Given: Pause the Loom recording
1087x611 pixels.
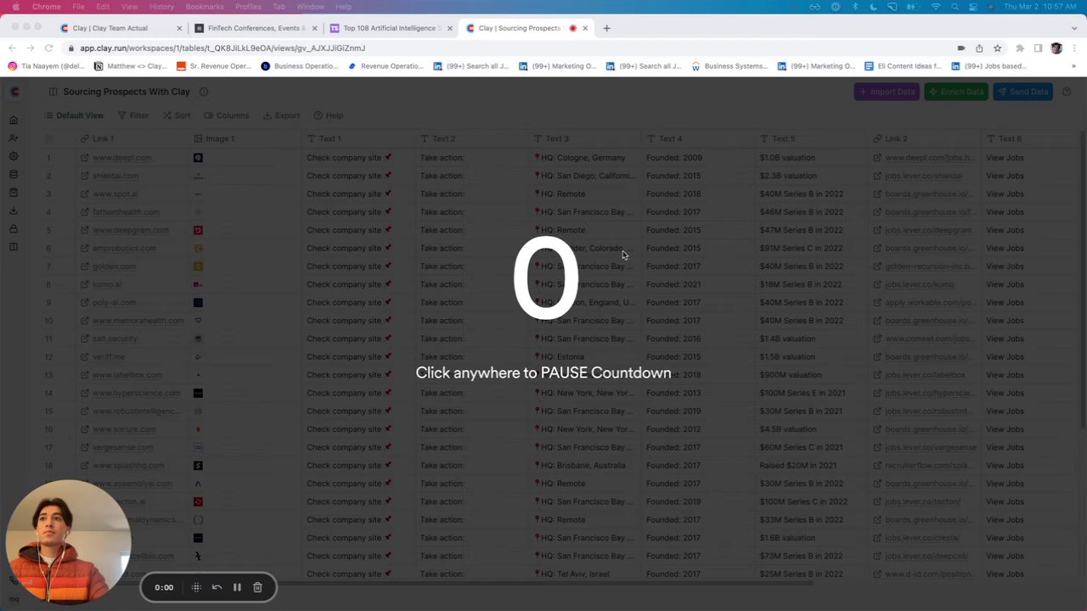Looking at the screenshot, I should 237,587.
